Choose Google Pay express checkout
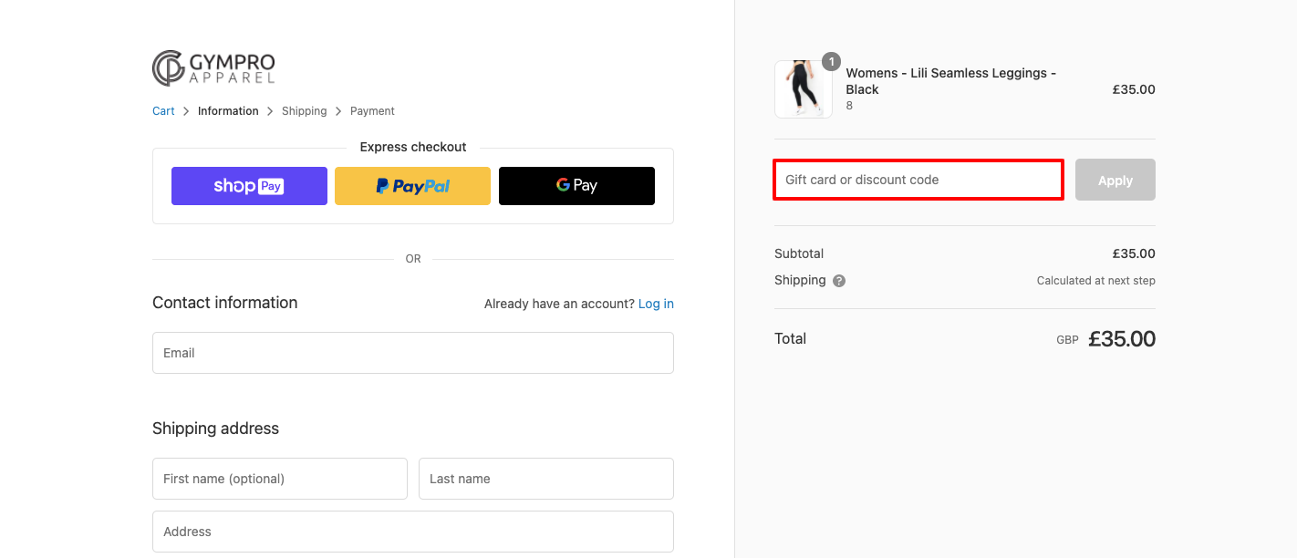1297x558 pixels. click(576, 185)
